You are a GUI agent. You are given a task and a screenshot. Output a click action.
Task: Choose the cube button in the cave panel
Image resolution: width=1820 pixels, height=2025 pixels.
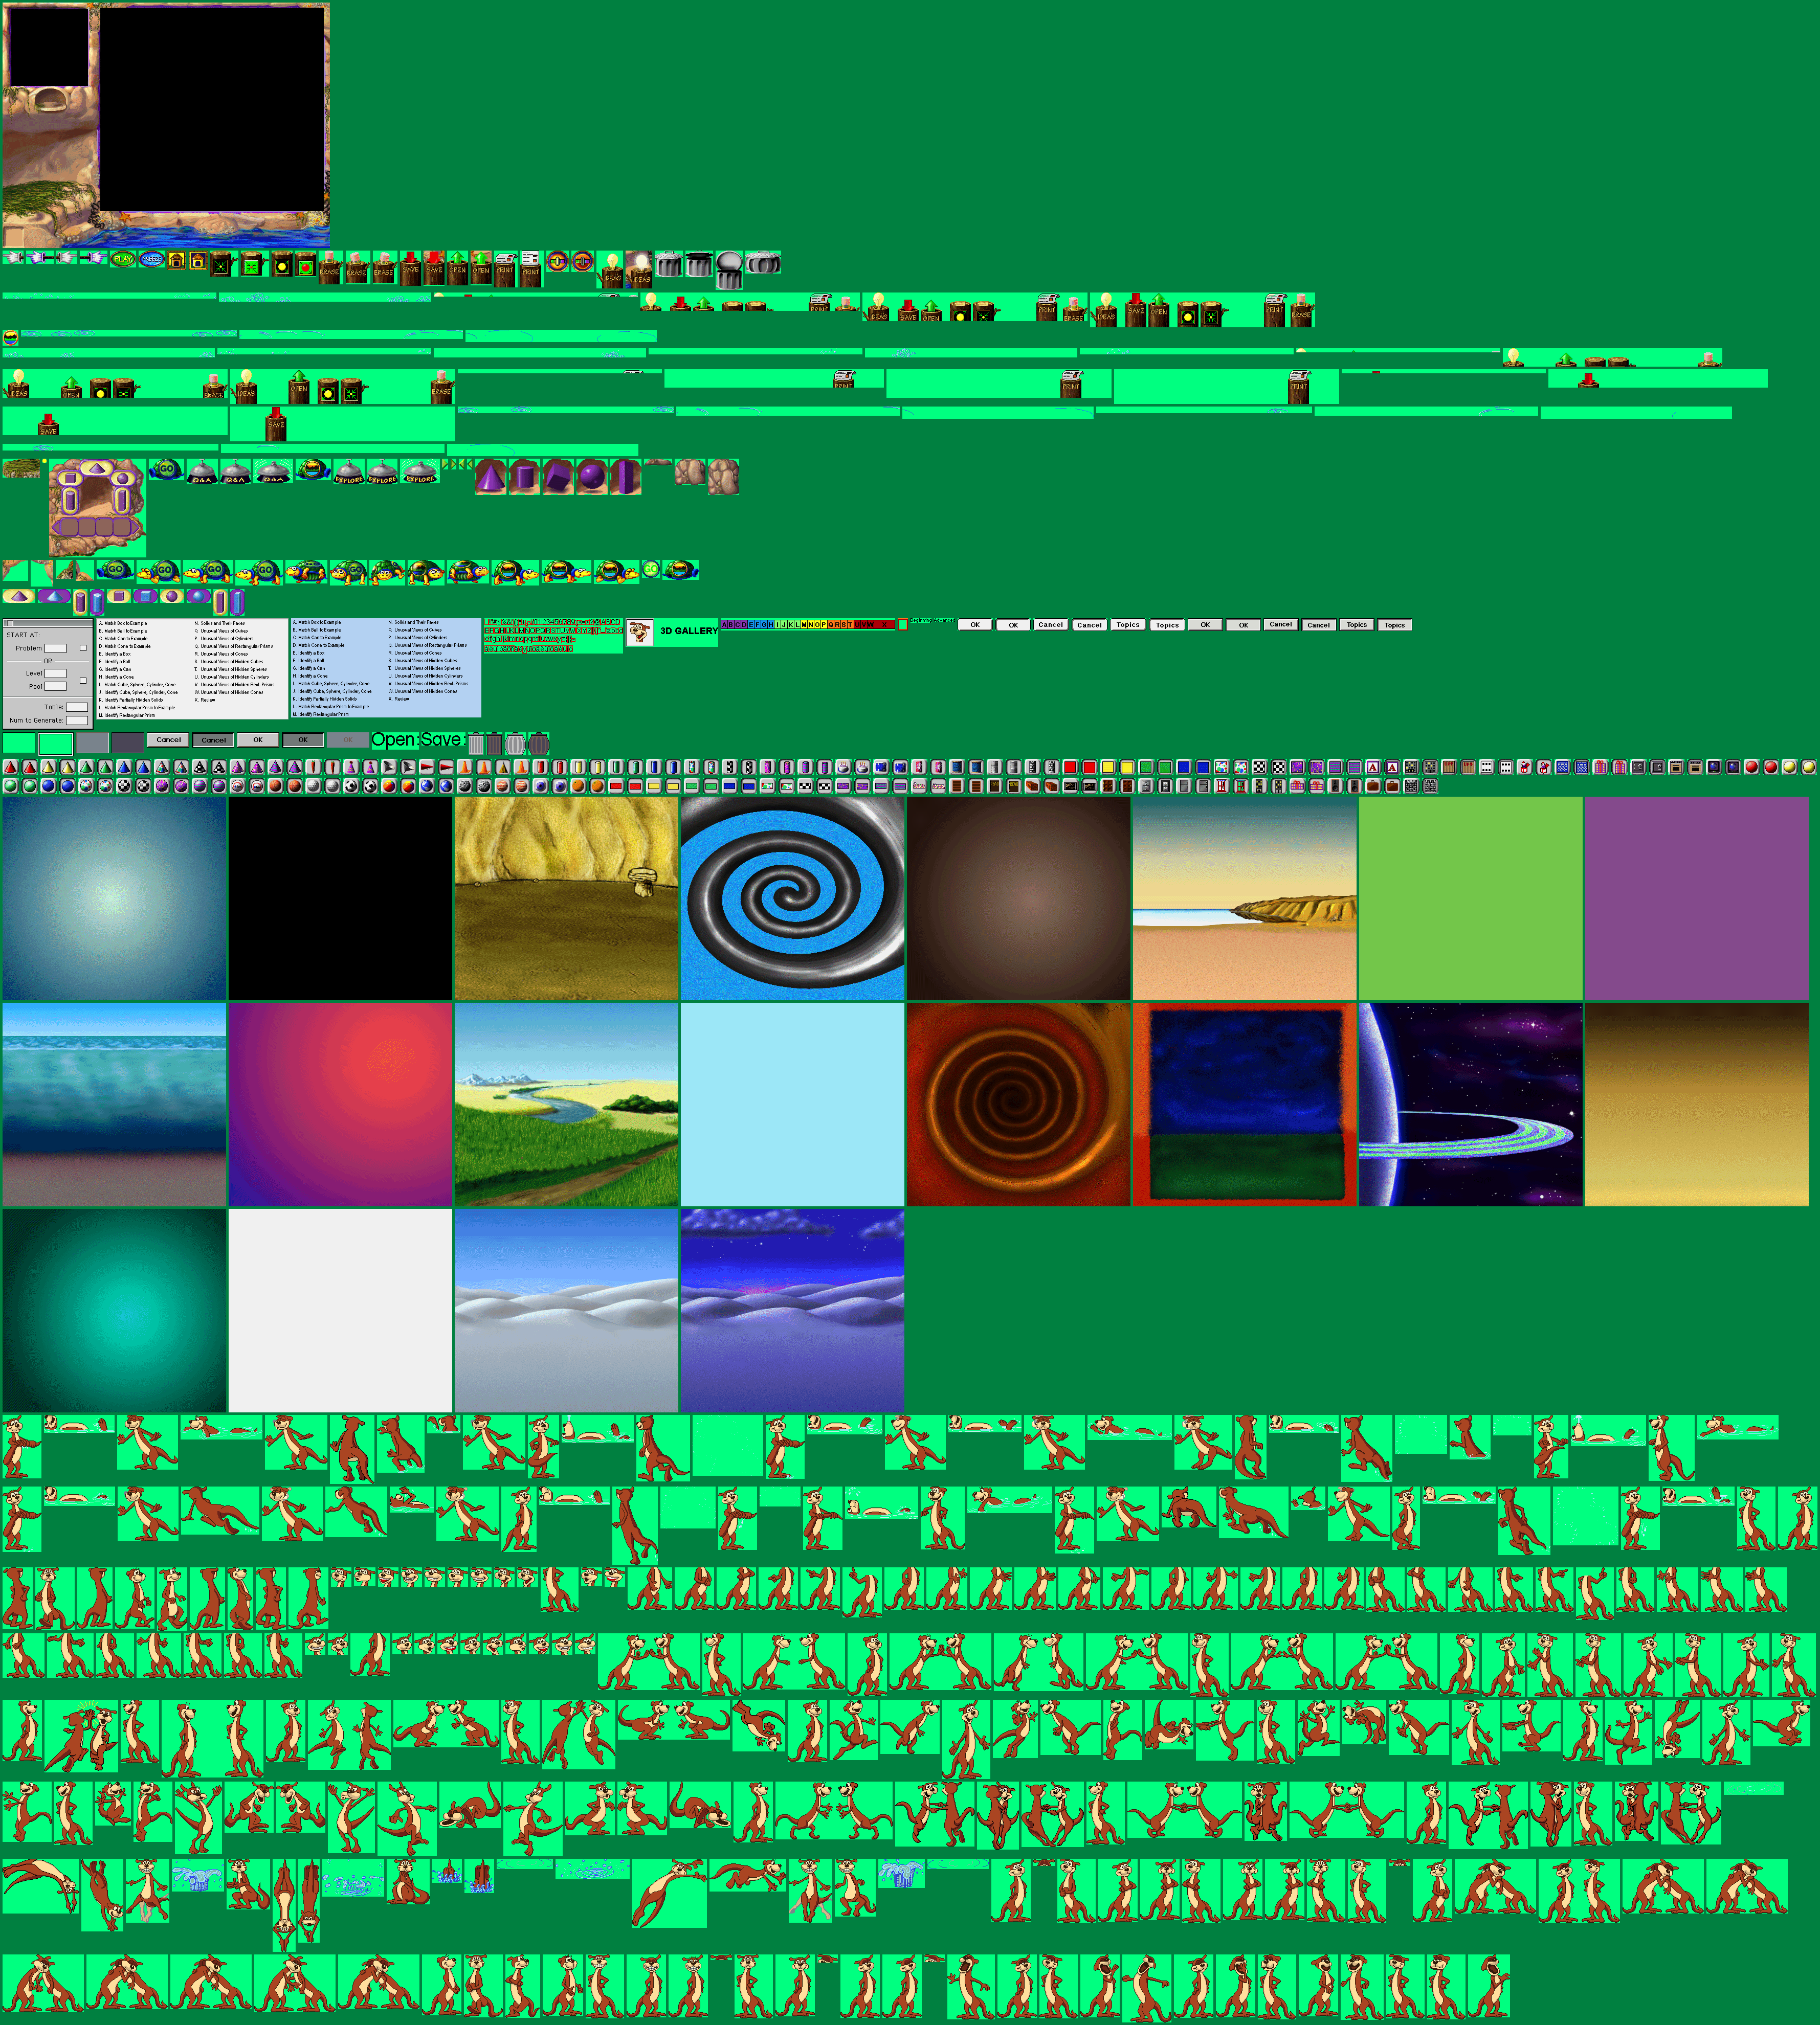coord(71,479)
